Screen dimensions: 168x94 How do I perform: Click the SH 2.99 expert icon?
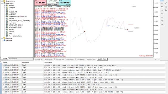[x=7, y=32]
